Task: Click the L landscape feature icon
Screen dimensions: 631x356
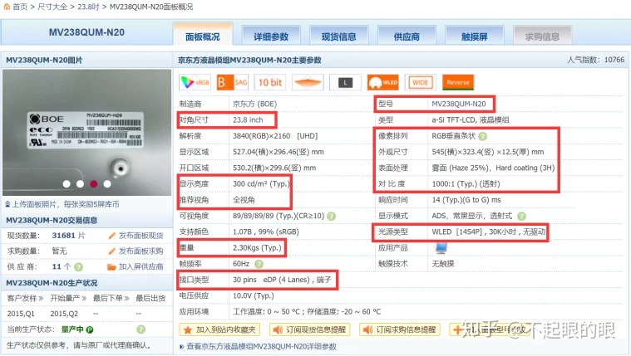Action: click(345, 82)
